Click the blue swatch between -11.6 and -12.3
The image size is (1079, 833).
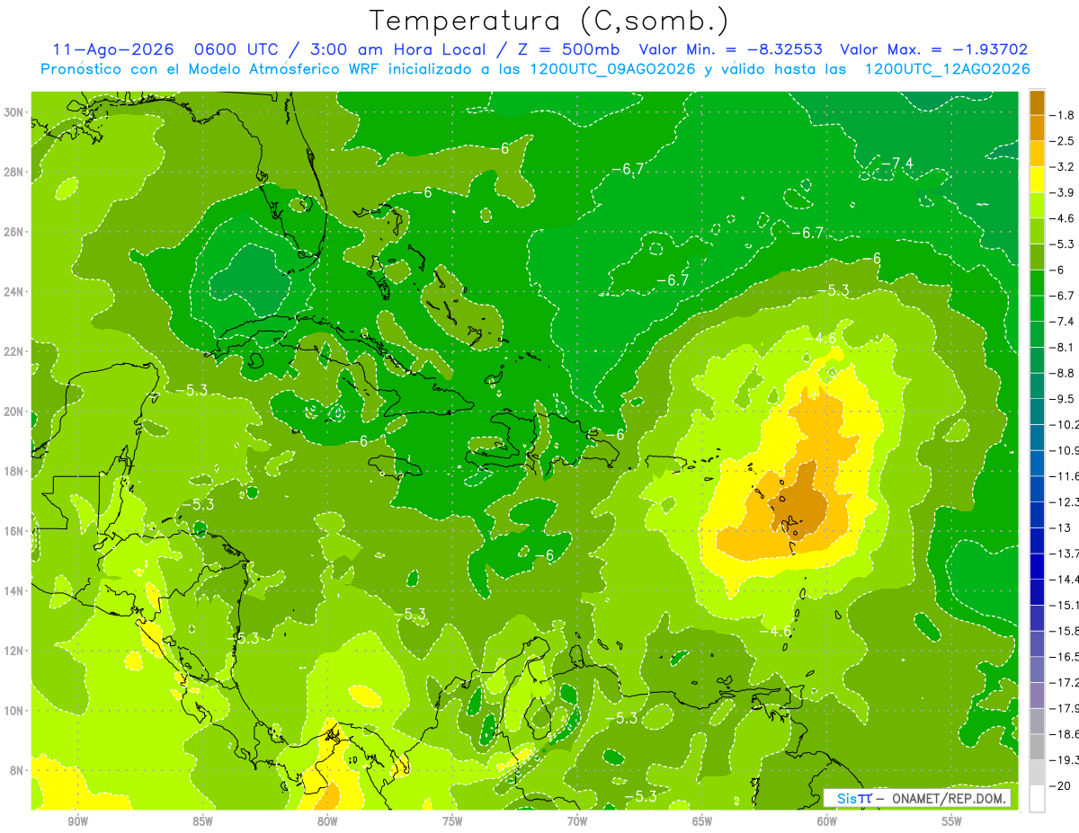tap(1037, 489)
